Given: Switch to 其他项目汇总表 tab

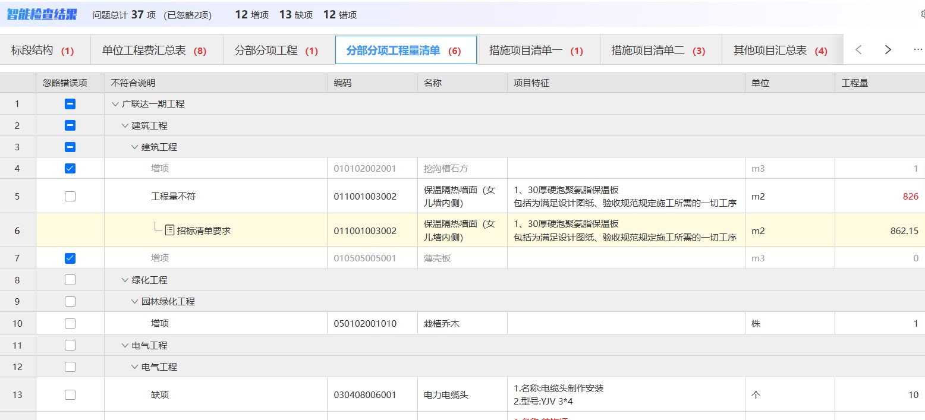Looking at the screenshot, I should (782, 50).
